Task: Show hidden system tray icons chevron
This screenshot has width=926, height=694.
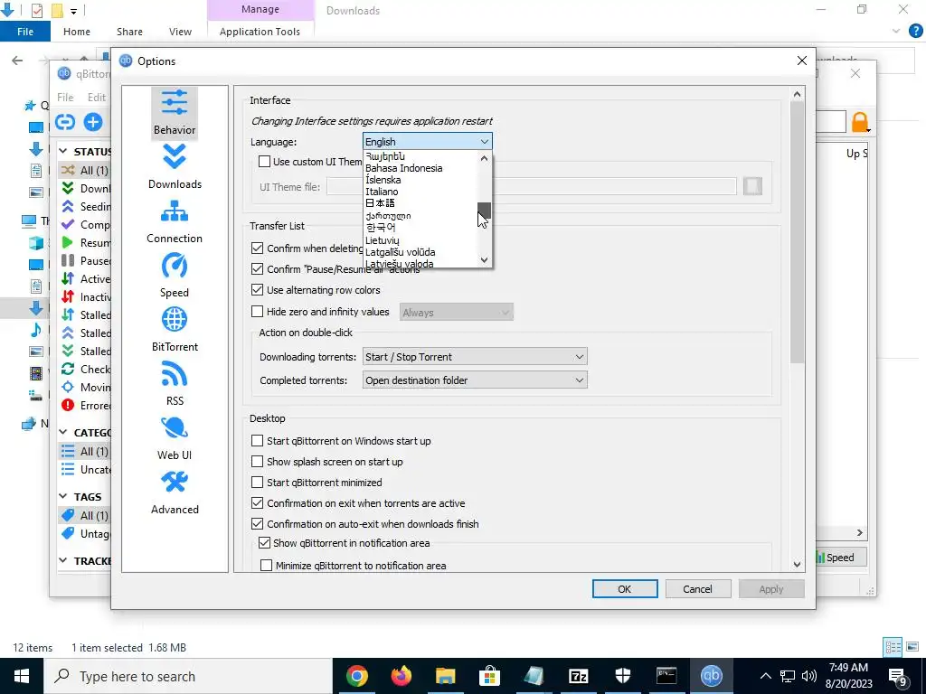Action: click(x=765, y=676)
